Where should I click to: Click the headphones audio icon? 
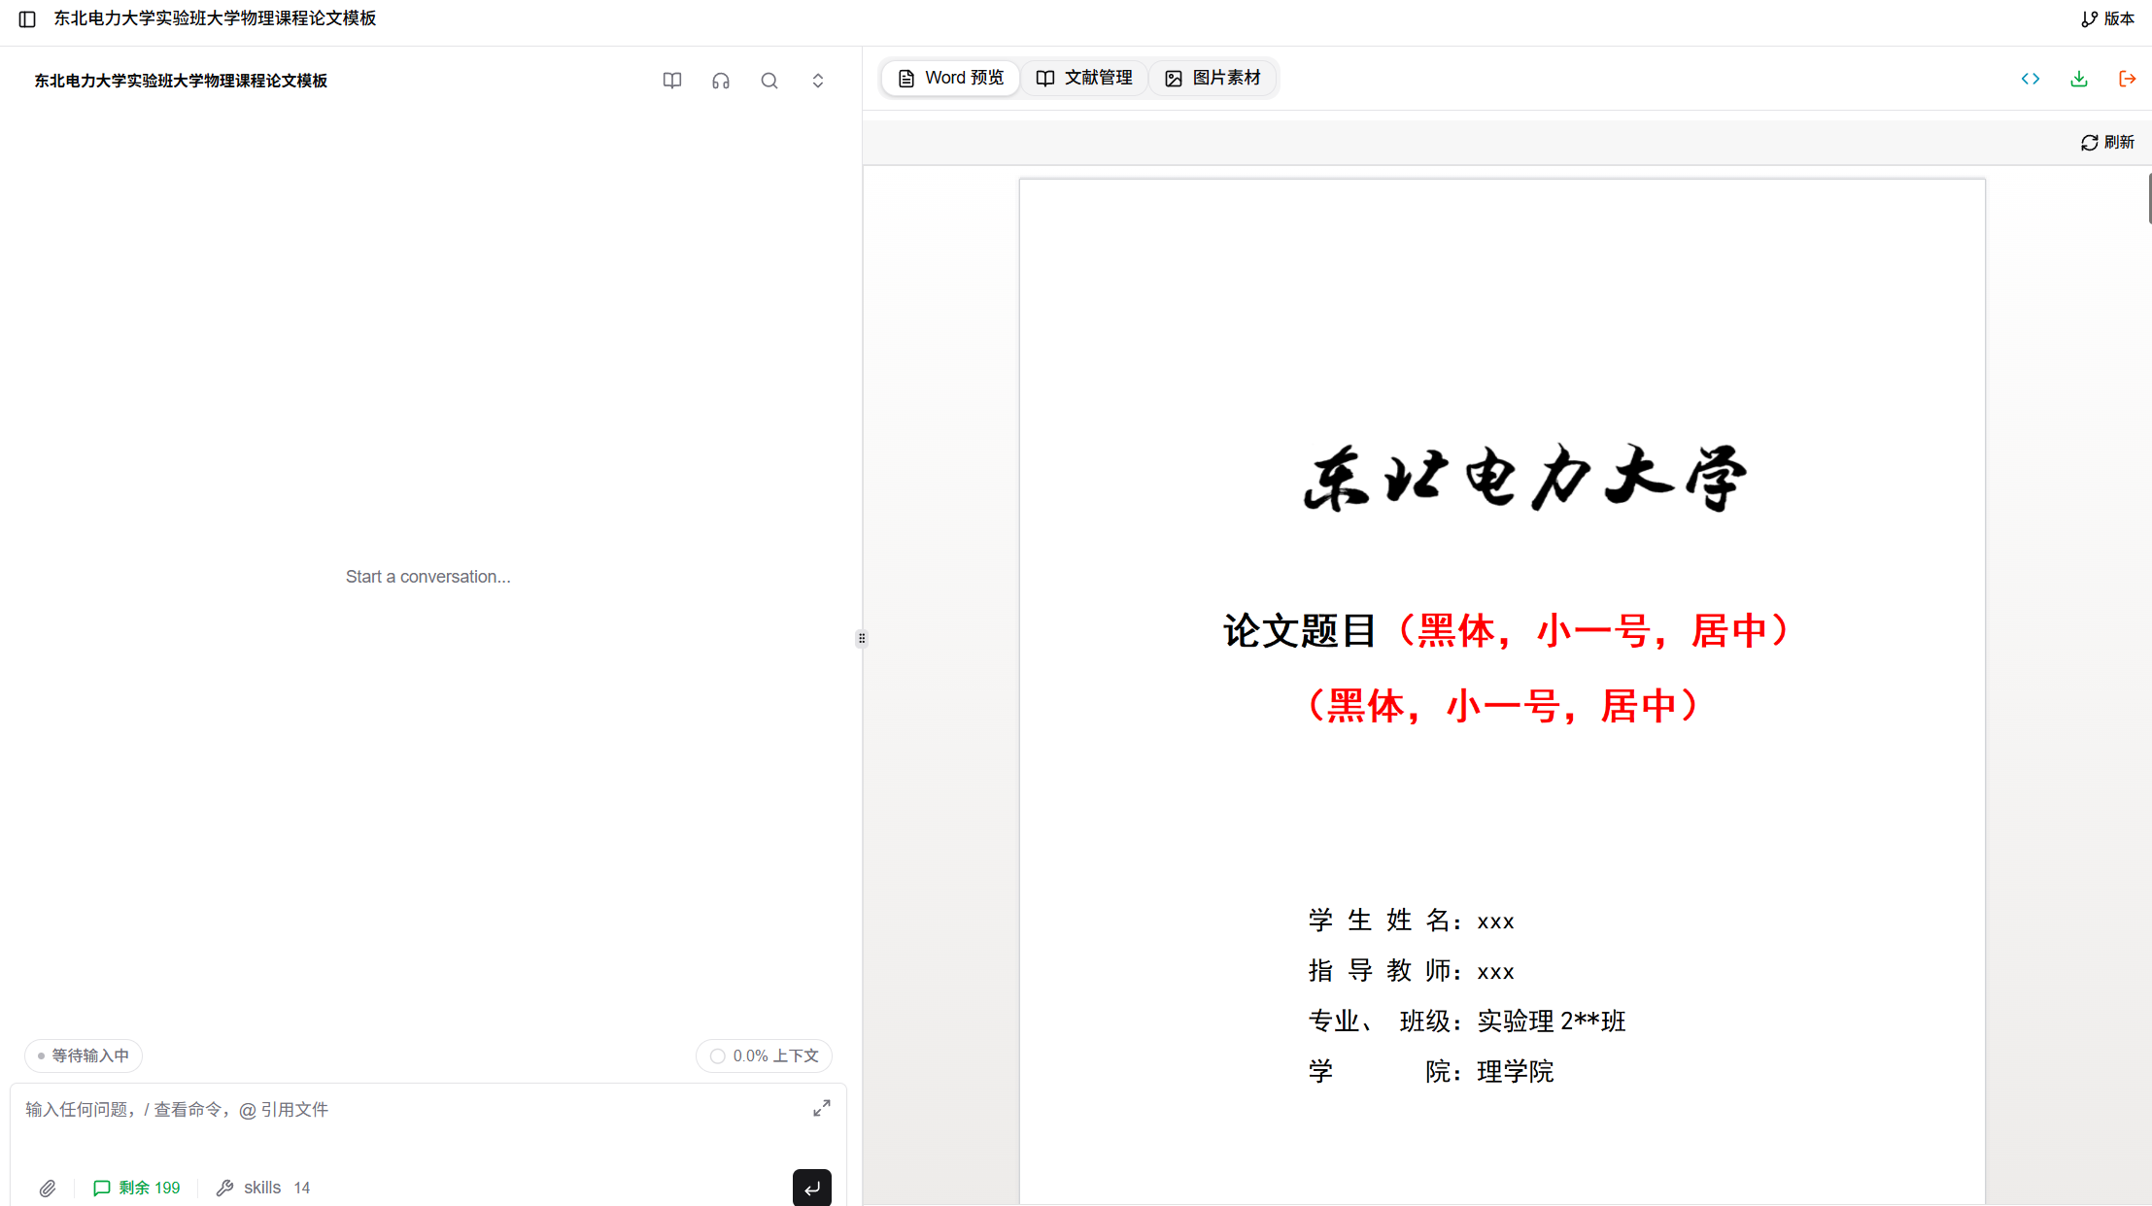(x=721, y=81)
